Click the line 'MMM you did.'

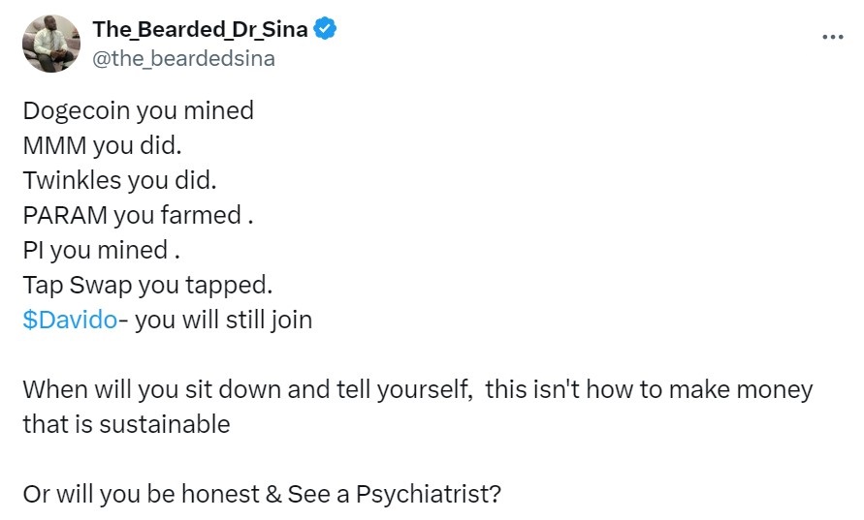coord(102,146)
